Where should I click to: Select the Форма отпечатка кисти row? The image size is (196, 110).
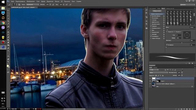pos(157,14)
